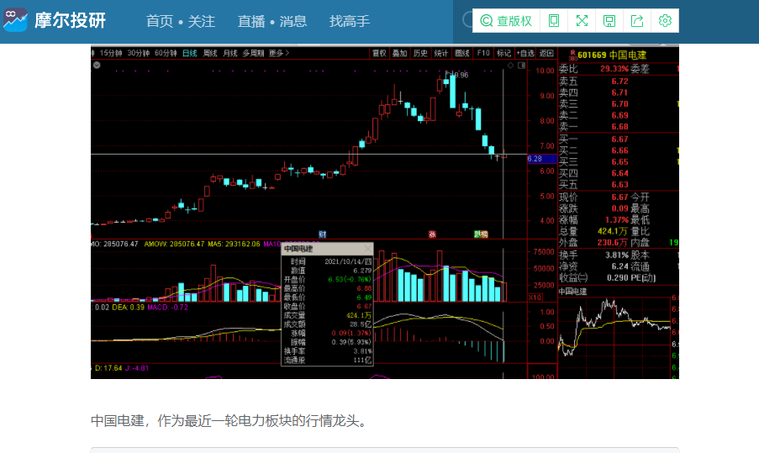The height and width of the screenshot is (453, 759).
Task: Click the fullscreen expand arrows icon
Action: coord(582,21)
